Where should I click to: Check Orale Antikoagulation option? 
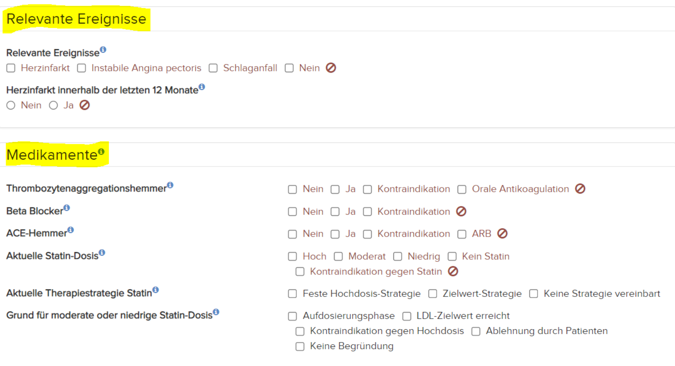[x=462, y=189]
